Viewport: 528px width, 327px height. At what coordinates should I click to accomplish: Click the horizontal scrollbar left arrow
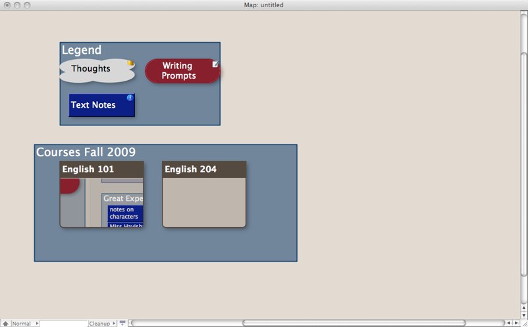coord(509,323)
